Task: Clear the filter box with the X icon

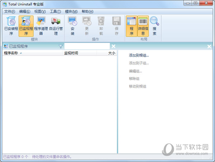Action: (113, 46)
